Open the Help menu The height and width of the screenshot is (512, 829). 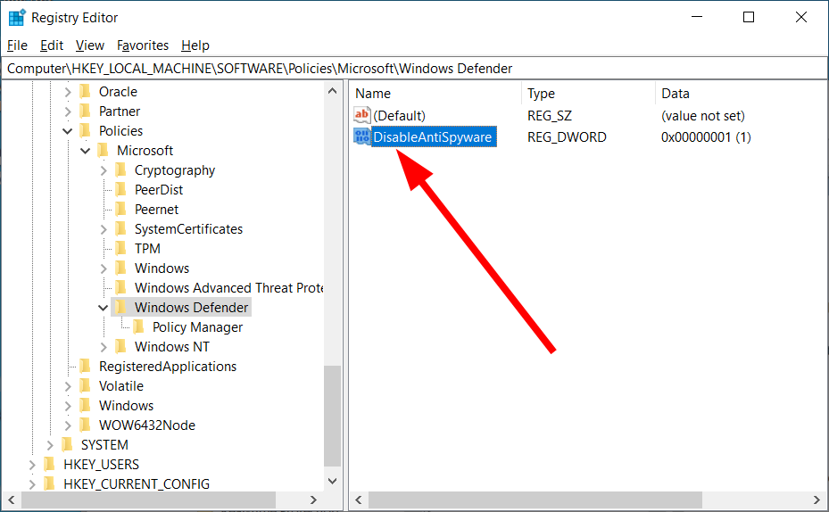click(195, 46)
